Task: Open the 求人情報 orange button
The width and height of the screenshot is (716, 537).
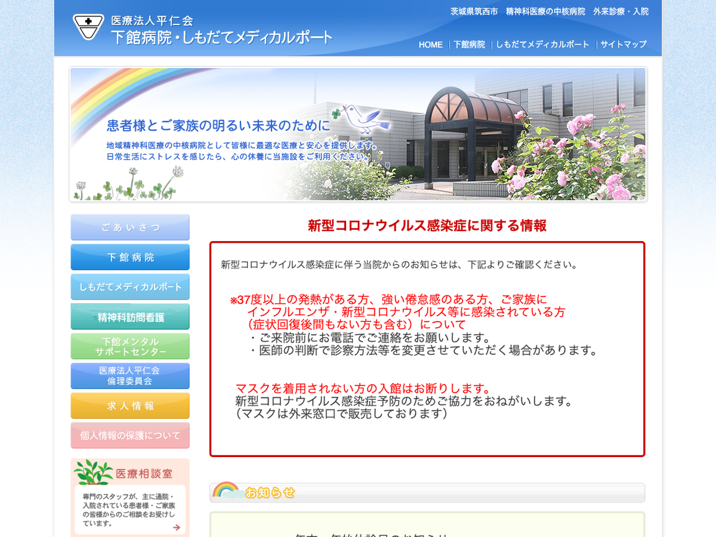Action: coord(130,406)
